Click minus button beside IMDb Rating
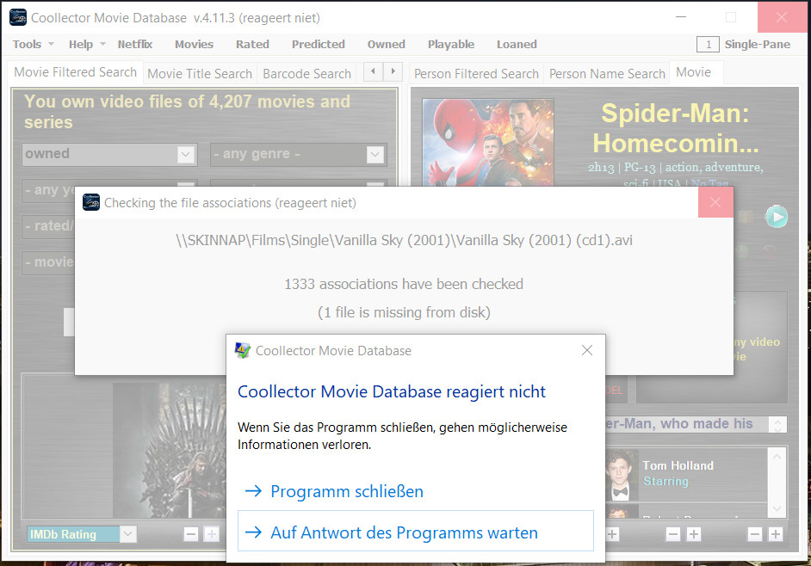The width and height of the screenshot is (811, 566). click(x=191, y=534)
